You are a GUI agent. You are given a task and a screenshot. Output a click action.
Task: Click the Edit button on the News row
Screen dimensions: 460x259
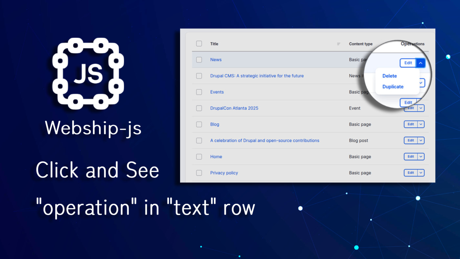click(x=407, y=63)
